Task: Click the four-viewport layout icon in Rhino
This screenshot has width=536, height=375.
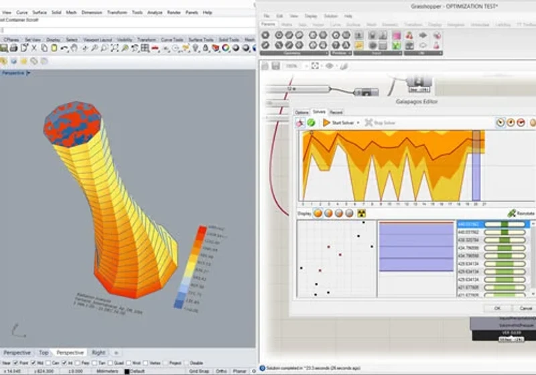Action: click(x=145, y=48)
